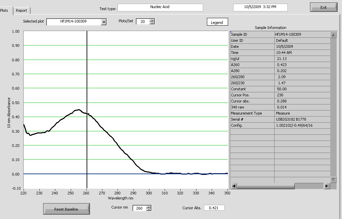342x219 pixels.
Task: Select the Date value 10/5/2009
Action: [x=284, y=46]
